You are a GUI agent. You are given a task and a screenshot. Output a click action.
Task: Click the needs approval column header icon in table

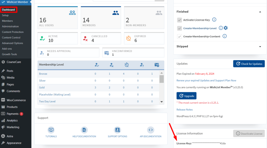coord(142,65)
